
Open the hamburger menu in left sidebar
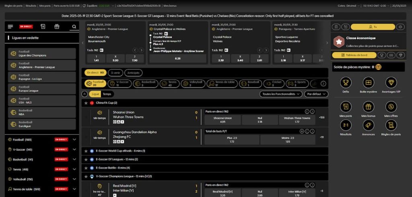[x=10, y=26]
